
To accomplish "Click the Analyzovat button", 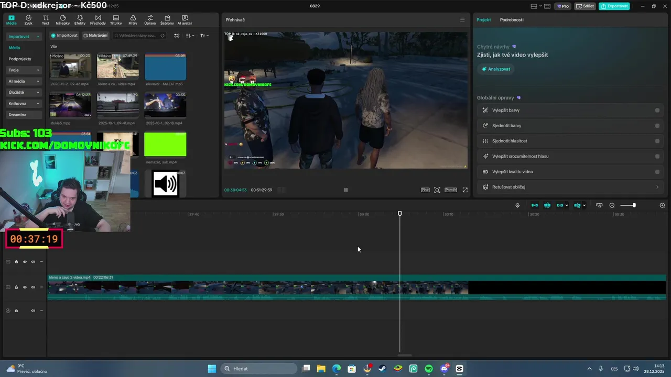I will [495, 69].
